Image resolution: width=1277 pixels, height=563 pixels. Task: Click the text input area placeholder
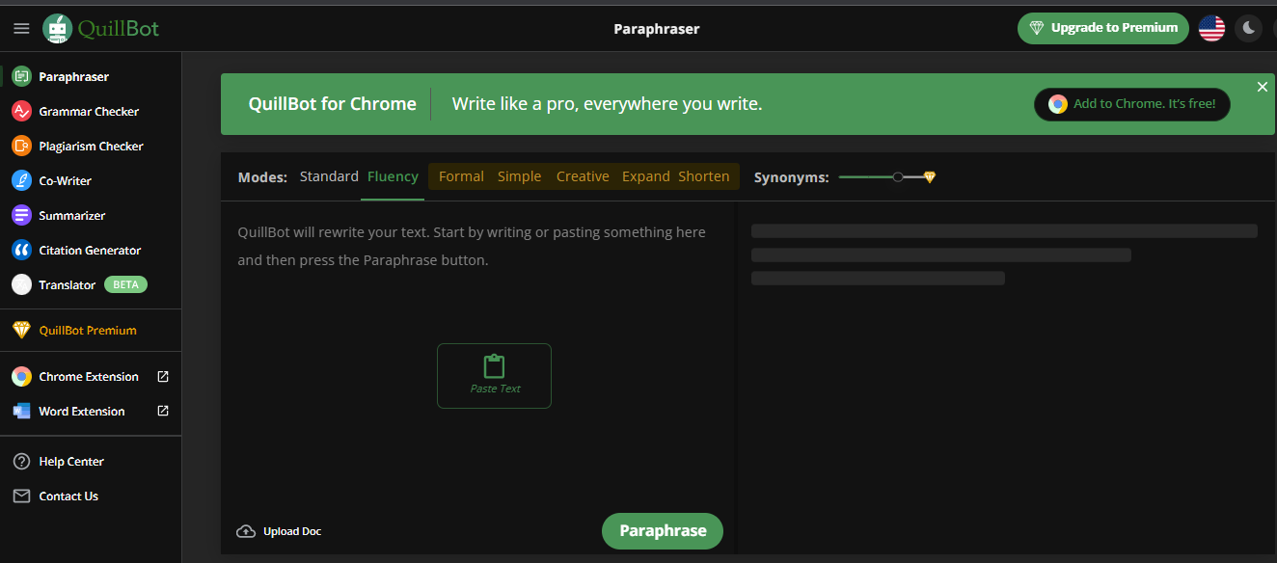coord(472,246)
